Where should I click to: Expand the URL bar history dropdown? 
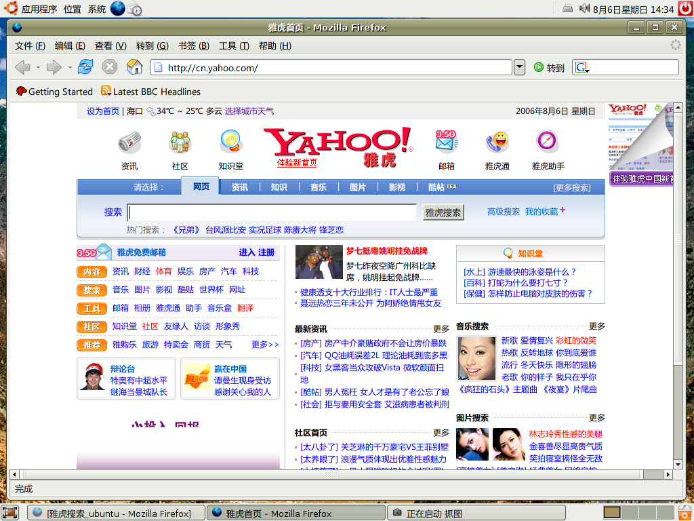(x=520, y=67)
